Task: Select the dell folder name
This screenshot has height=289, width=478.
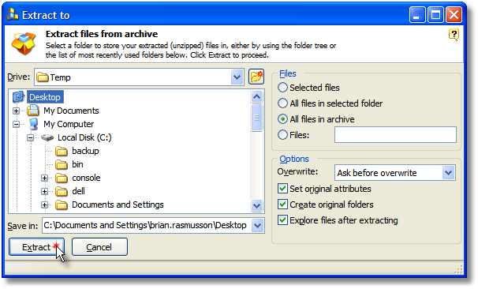Action: pos(78,191)
